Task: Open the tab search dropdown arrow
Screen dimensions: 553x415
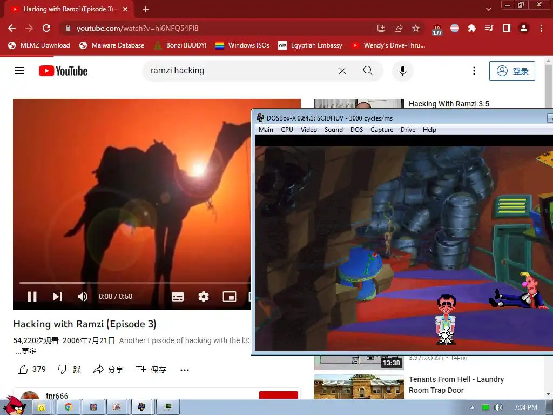Action: 488,9
